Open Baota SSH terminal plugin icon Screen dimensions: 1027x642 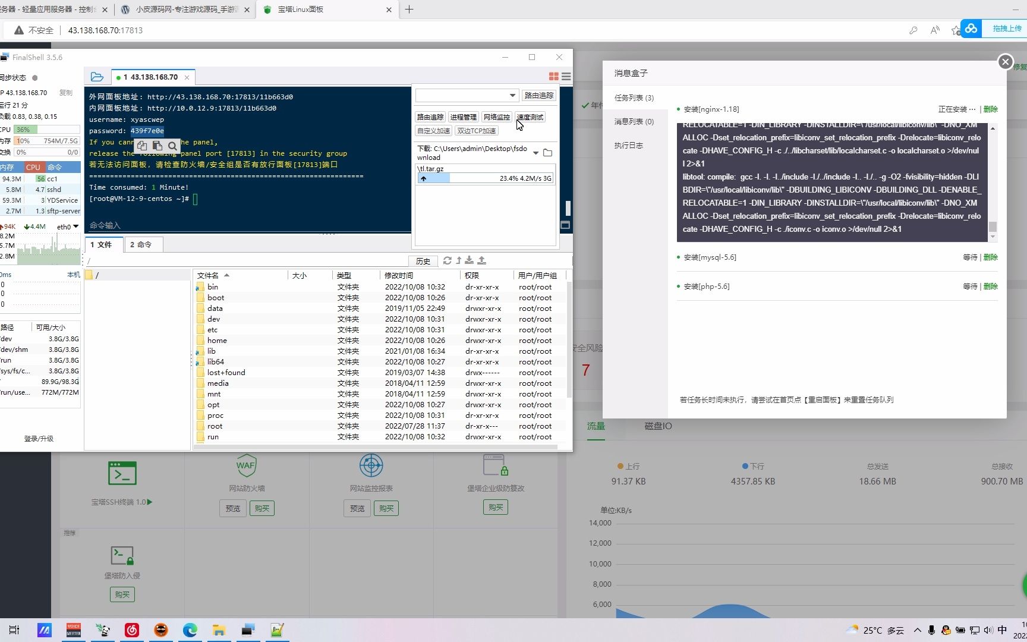pos(122,473)
